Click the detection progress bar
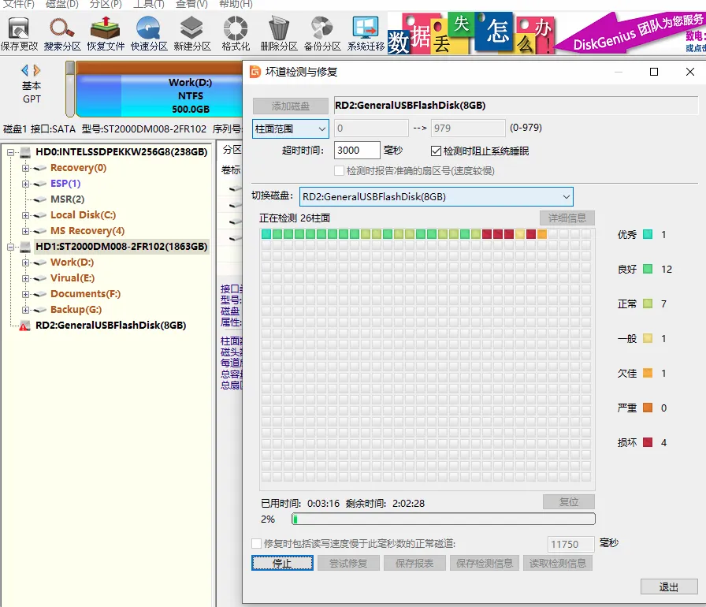This screenshot has width=706, height=607. (444, 519)
